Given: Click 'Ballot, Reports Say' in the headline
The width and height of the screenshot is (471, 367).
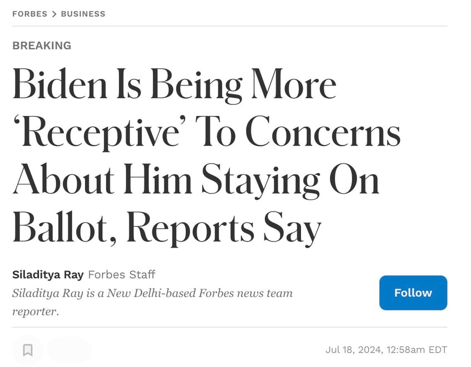Looking at the screenshot, I should [x=167, y=228].
